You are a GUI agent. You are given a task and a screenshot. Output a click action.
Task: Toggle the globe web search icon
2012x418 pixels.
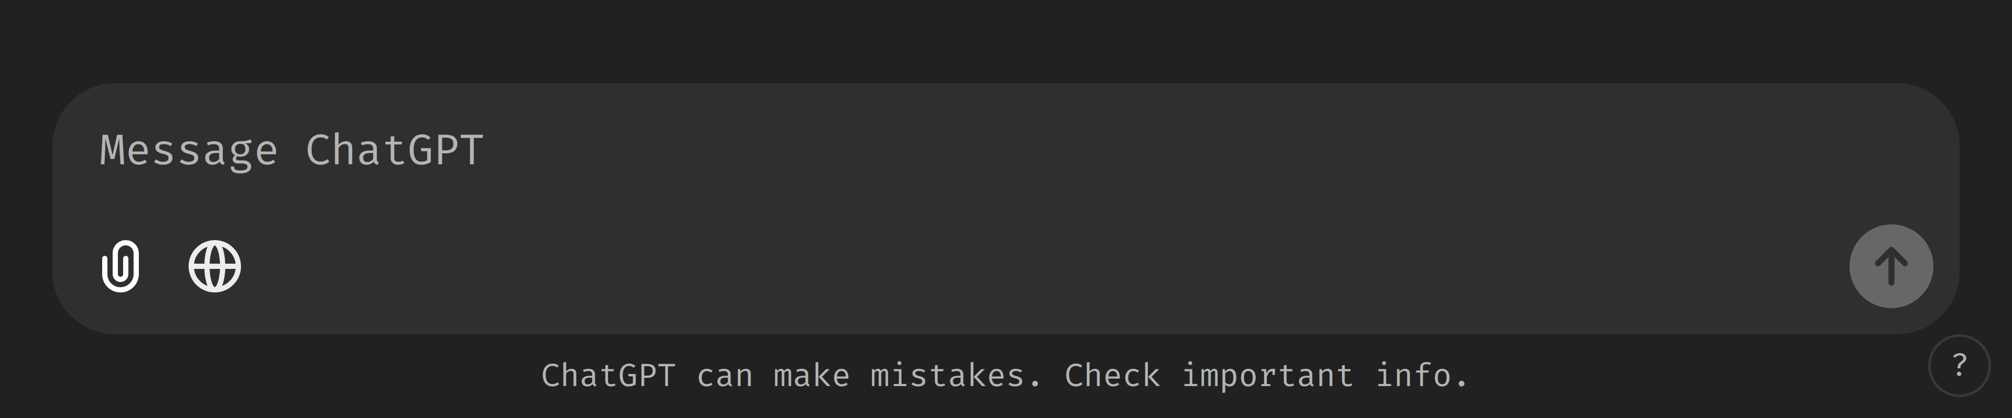point(215,266)
